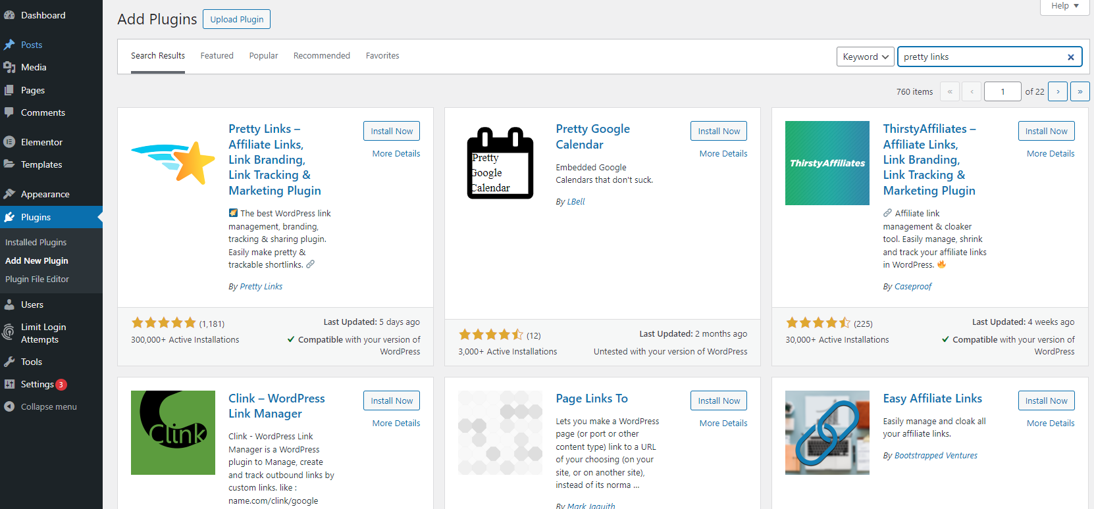
Task: Click the Appearance paintbrush icon
Action: 9,194
